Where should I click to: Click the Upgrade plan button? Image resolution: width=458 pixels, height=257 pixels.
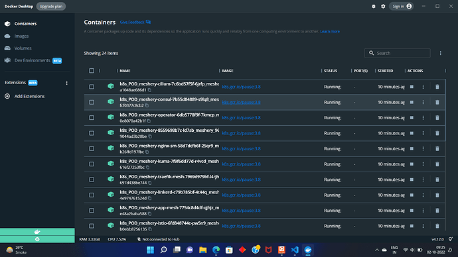[51, 6]
